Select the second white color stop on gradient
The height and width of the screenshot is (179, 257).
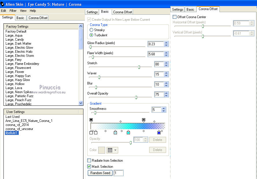[x=96, y=132]
